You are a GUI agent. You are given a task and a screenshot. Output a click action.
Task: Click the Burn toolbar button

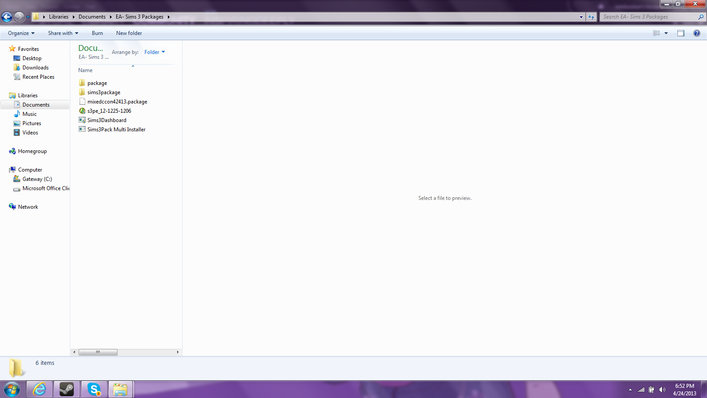click(x=97, y=33)
